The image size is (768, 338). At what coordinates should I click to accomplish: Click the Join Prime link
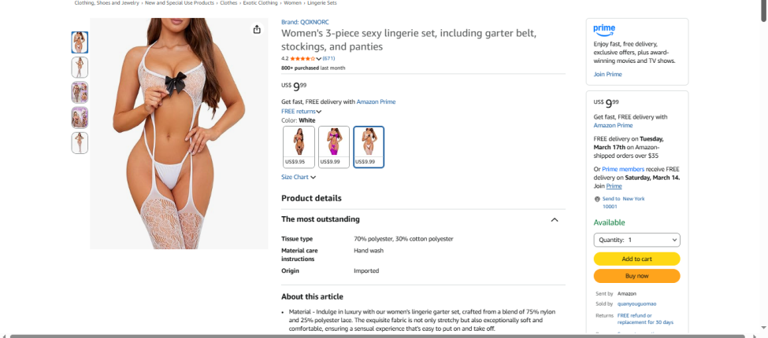click(607, 74)
